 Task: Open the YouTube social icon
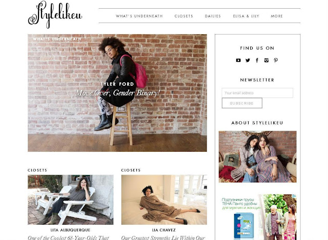point(238,60)
